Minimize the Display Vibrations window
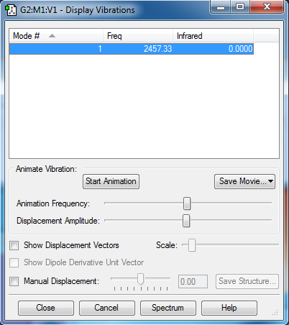This screenshot has height=325, width=289. click(221, 7)
